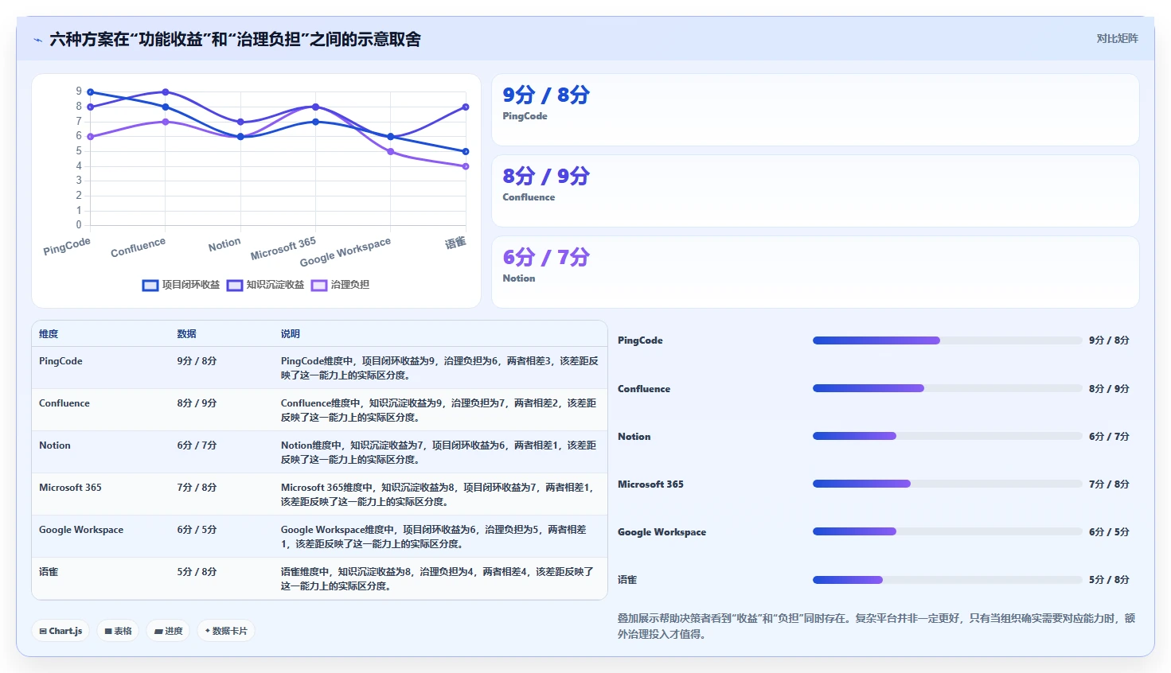Click the PingCode description text in the table
Viewport: 1171px width, 673px height.
click(439, 368)
